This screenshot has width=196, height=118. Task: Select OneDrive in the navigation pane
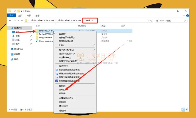click(x=19, y=49)
